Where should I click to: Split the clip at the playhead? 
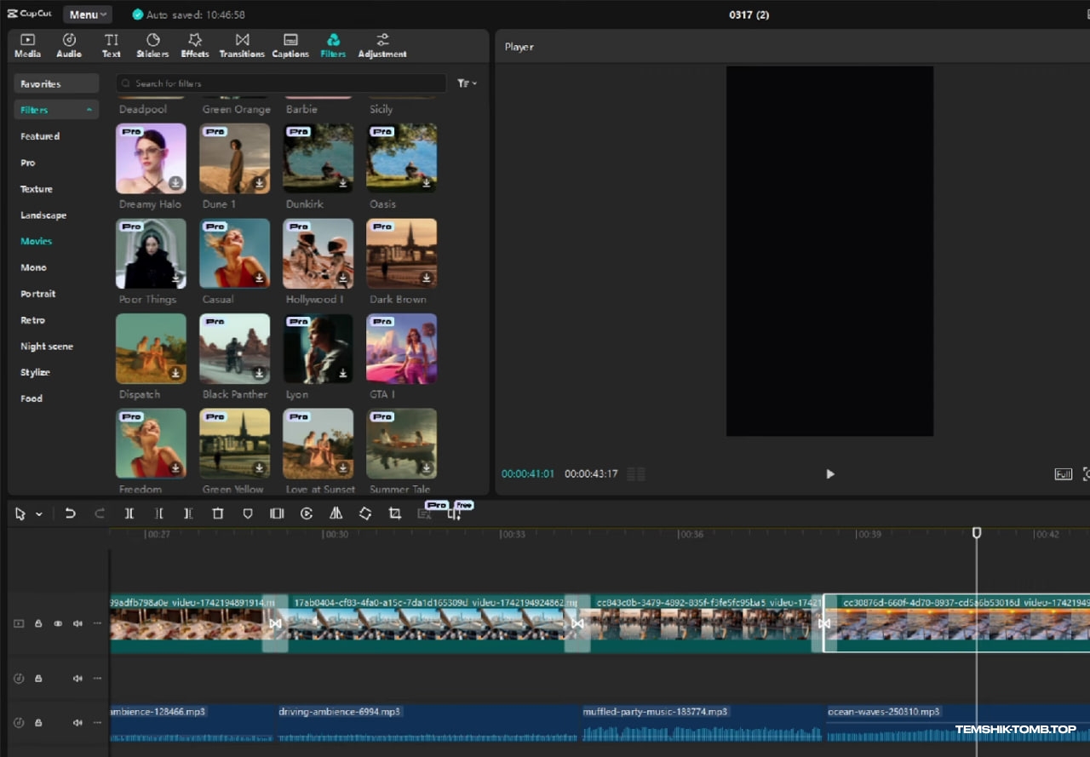(129, 513)
